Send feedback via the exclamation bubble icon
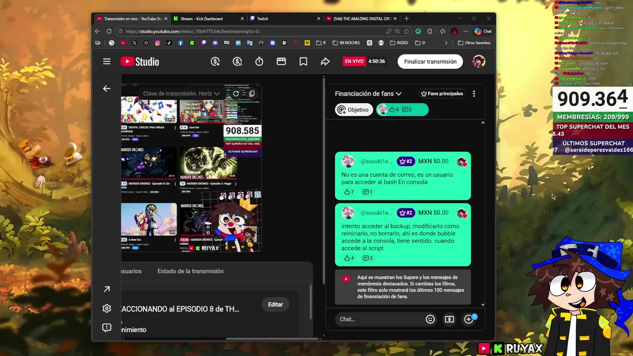Image resolution: width=633 pixels, height=356 pixels. 107,328
